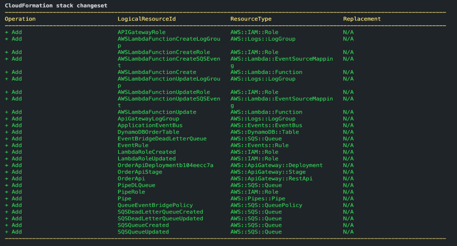Click PipeRole resource ID
Viewport: 457px width, 246px height.
[131, 192]
